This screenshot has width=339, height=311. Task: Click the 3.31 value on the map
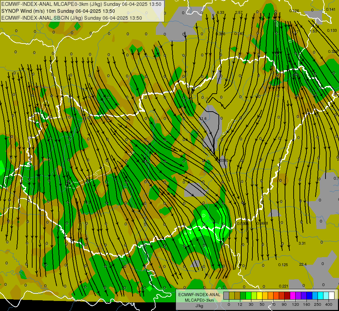point(302,243)
